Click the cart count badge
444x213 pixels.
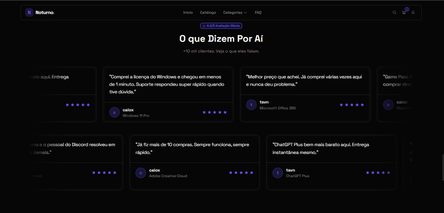(x=407, y=9)
